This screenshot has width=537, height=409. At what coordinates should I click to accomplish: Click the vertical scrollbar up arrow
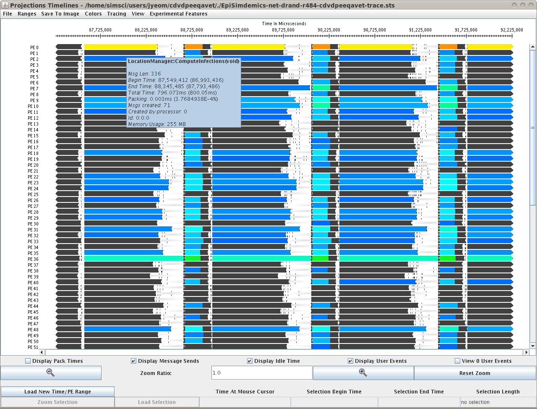pyautogui.click(x=533, y=47)
